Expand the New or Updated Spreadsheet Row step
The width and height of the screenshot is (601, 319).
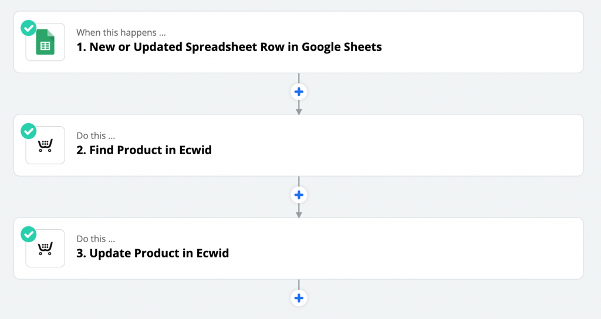coord(299,42)
